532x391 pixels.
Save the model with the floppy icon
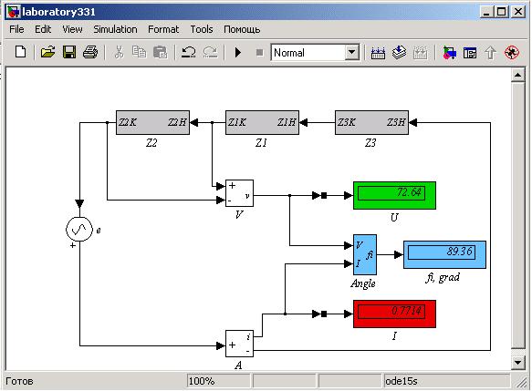coord(69,53)
